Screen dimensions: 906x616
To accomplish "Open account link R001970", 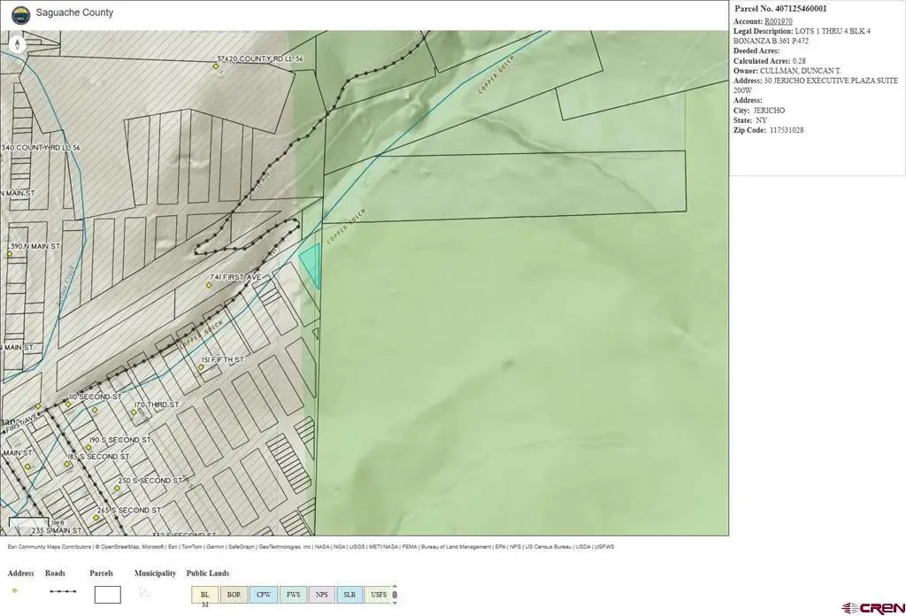I will click(779, 21).
